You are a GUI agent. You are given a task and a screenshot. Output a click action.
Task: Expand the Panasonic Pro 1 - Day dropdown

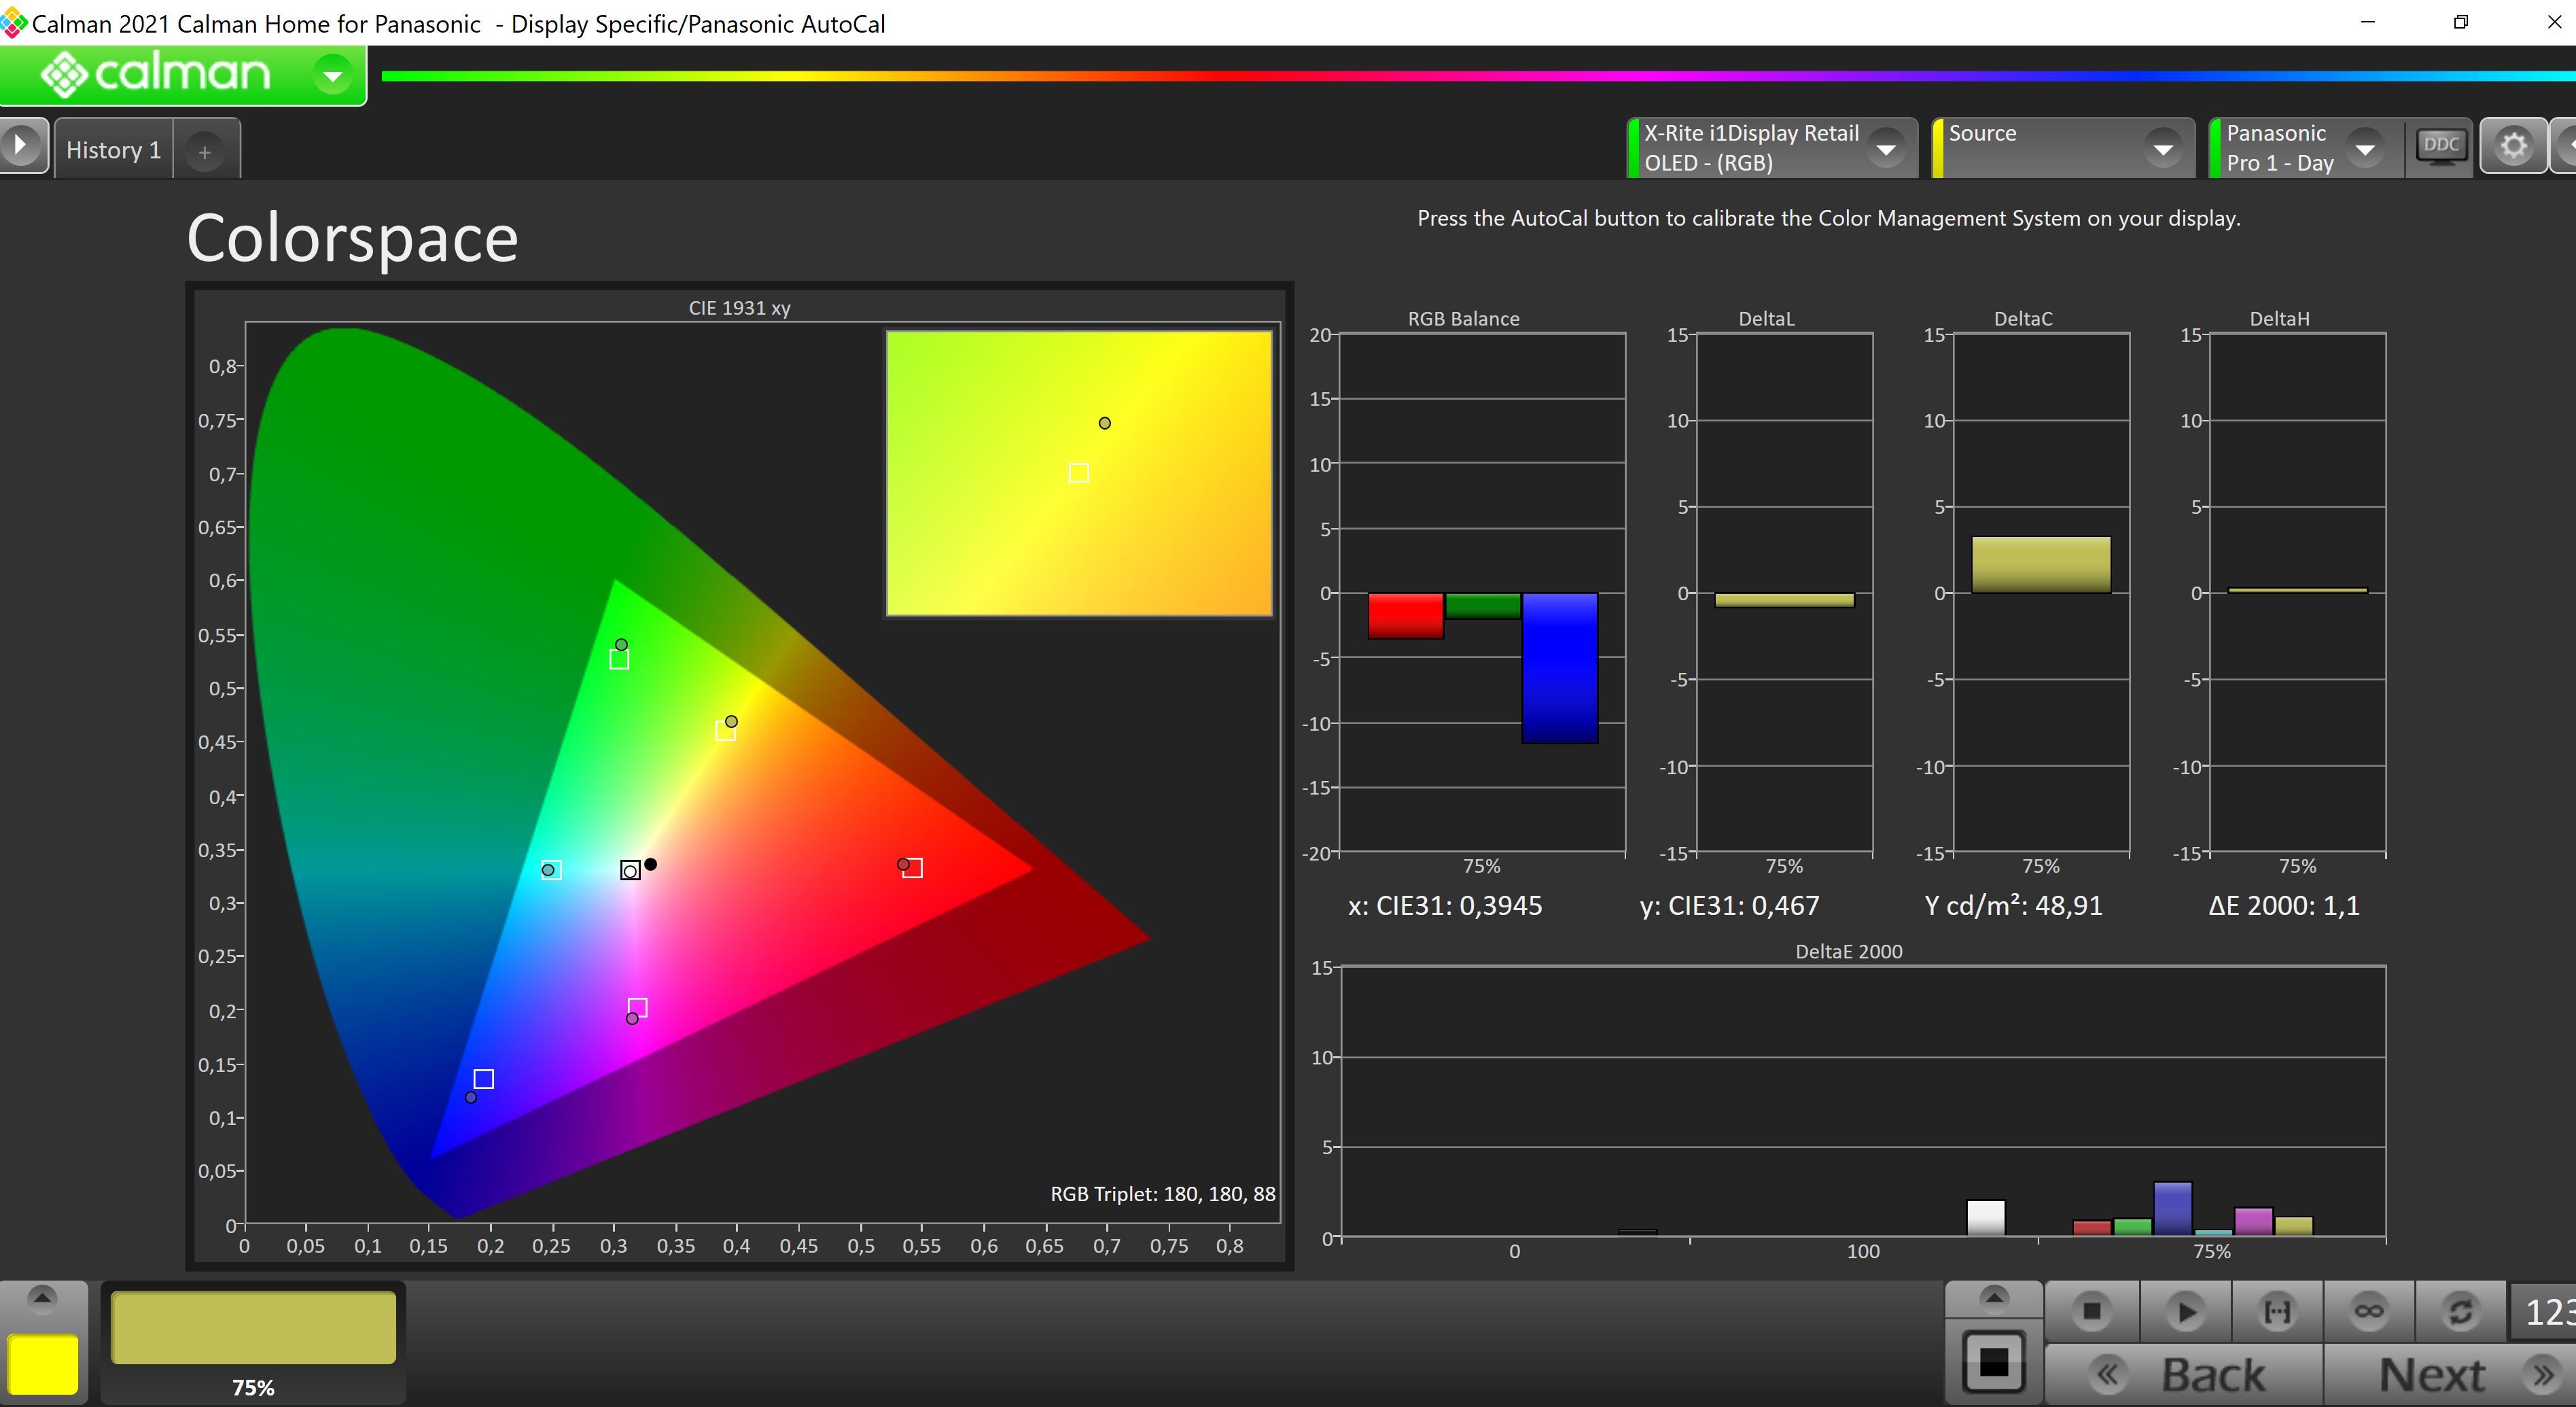click(2365, 149)
